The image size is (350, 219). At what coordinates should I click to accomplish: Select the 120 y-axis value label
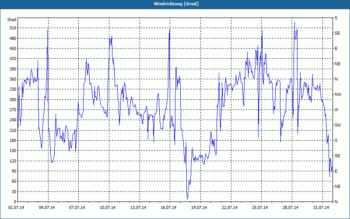[13, 161]
